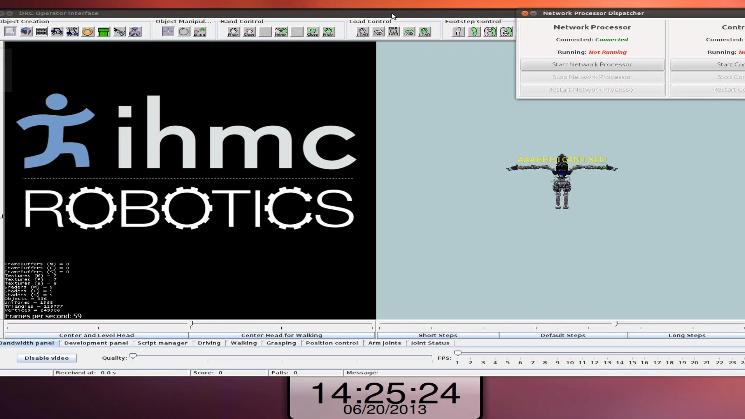
Task: Create a ring object from Object Creation toolbar
Action: (x=87, y=31)
